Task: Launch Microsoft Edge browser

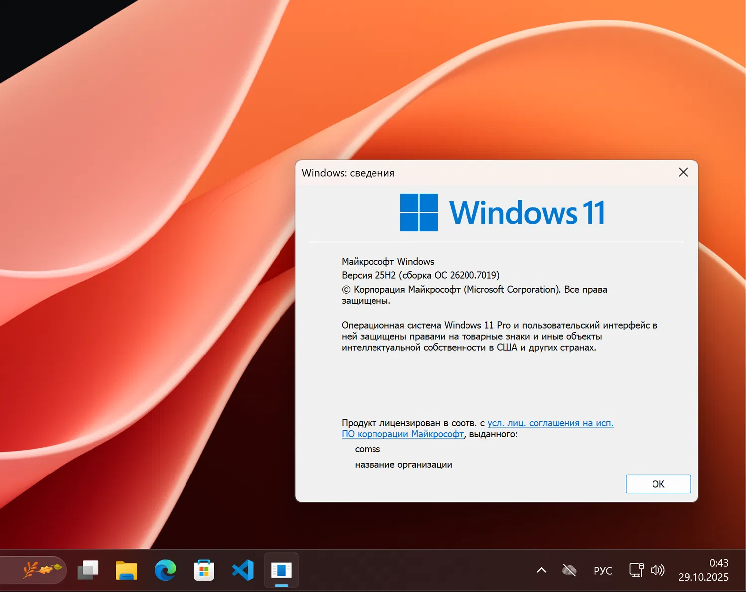Action: click(166, 570)
